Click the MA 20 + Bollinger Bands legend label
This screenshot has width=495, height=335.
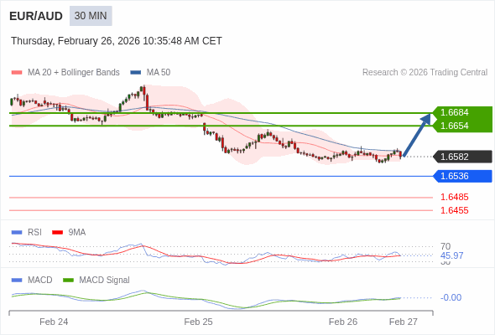[x=74, y=73]
